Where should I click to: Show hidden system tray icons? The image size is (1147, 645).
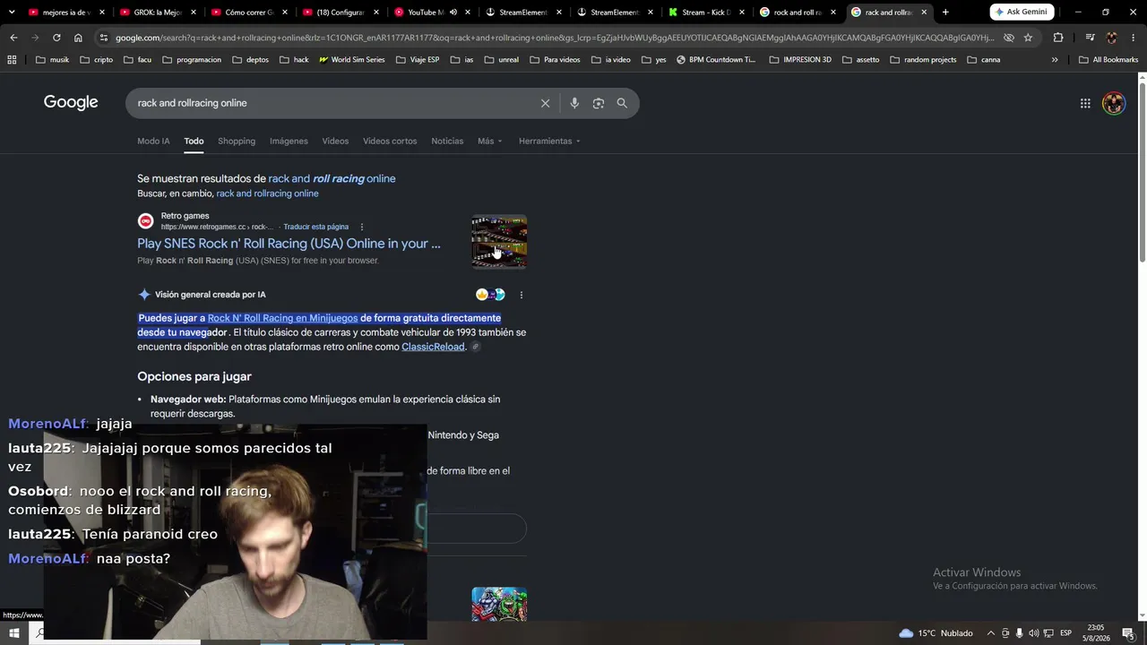tap(990, 633)
